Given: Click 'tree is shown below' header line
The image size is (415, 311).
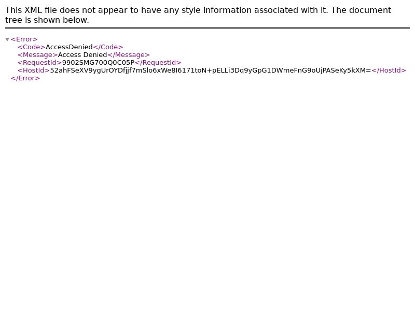Looking at the screenshot, I should point(47,20).
